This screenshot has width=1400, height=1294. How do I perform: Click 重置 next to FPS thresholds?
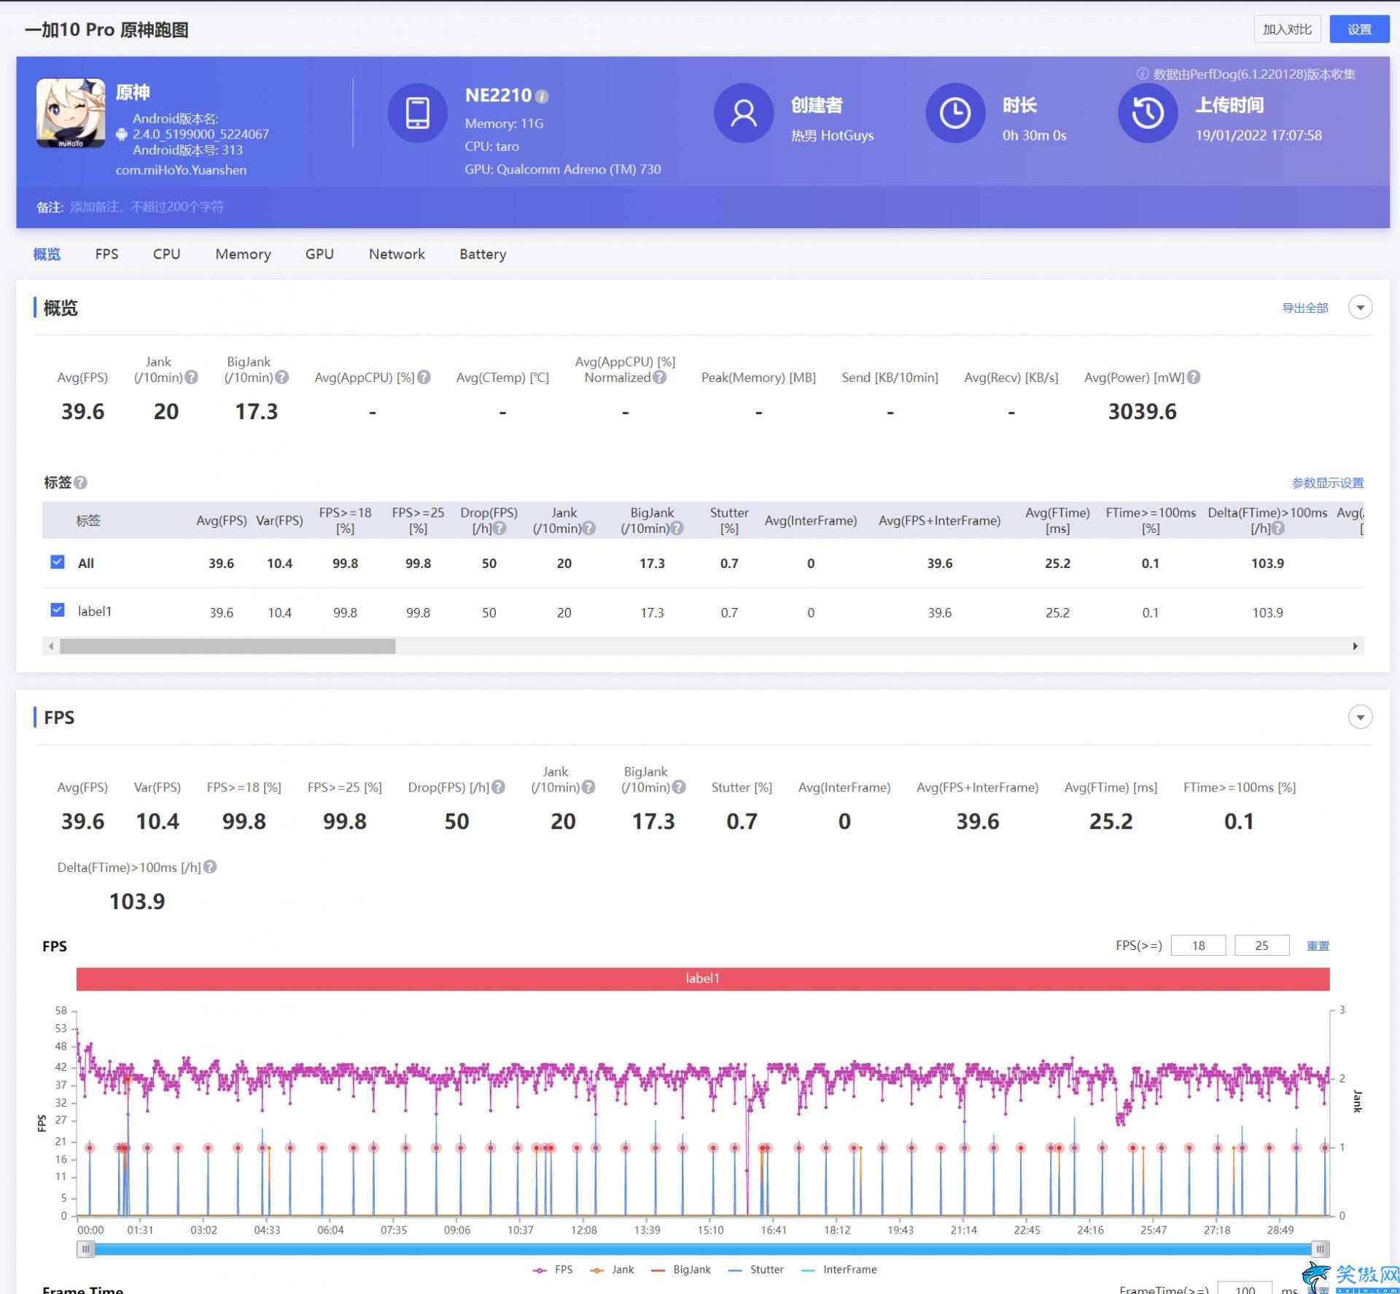pos(1318,946)
